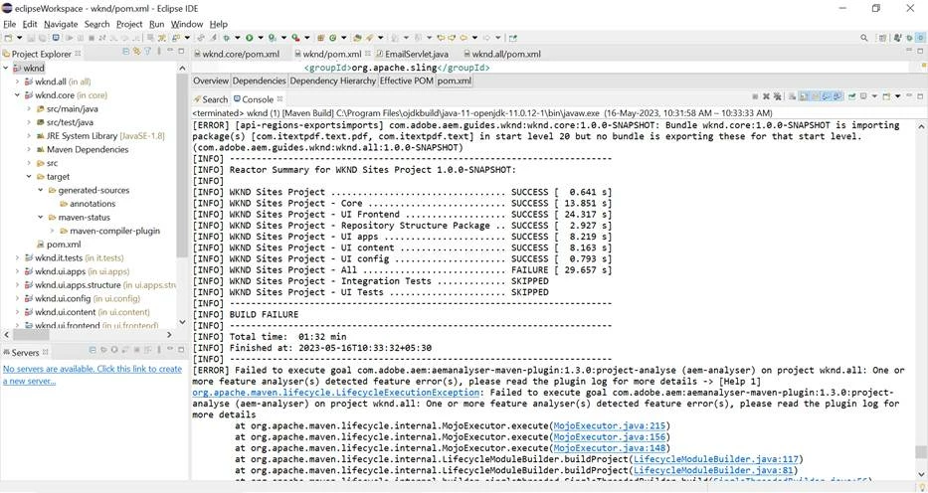Image resolution: width=928 pixels, height=493 pixels.
Task: Maximize the Console view
Action: pos(920,95)
